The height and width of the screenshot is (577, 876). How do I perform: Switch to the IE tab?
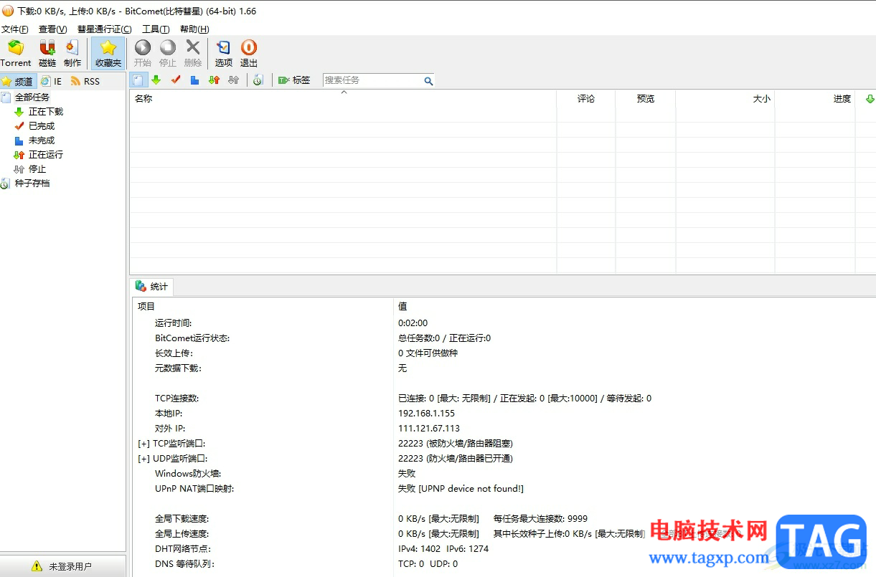[x=52, y=82]
